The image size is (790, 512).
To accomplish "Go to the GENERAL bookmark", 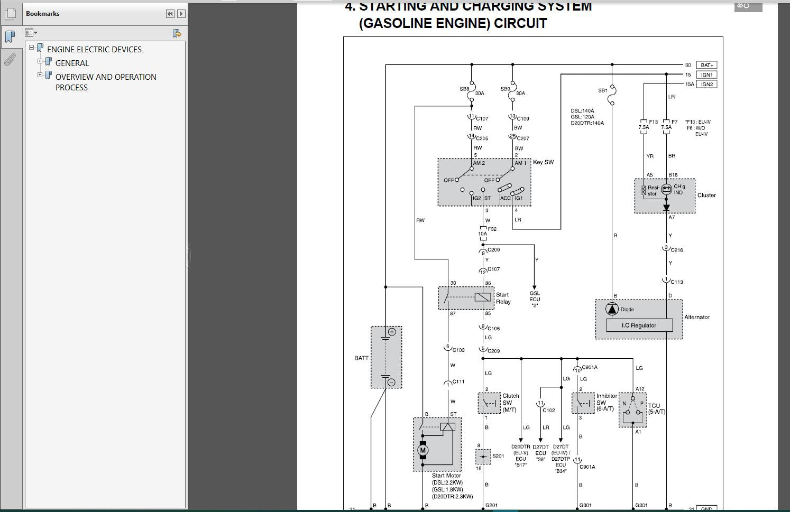I will 72,63.
